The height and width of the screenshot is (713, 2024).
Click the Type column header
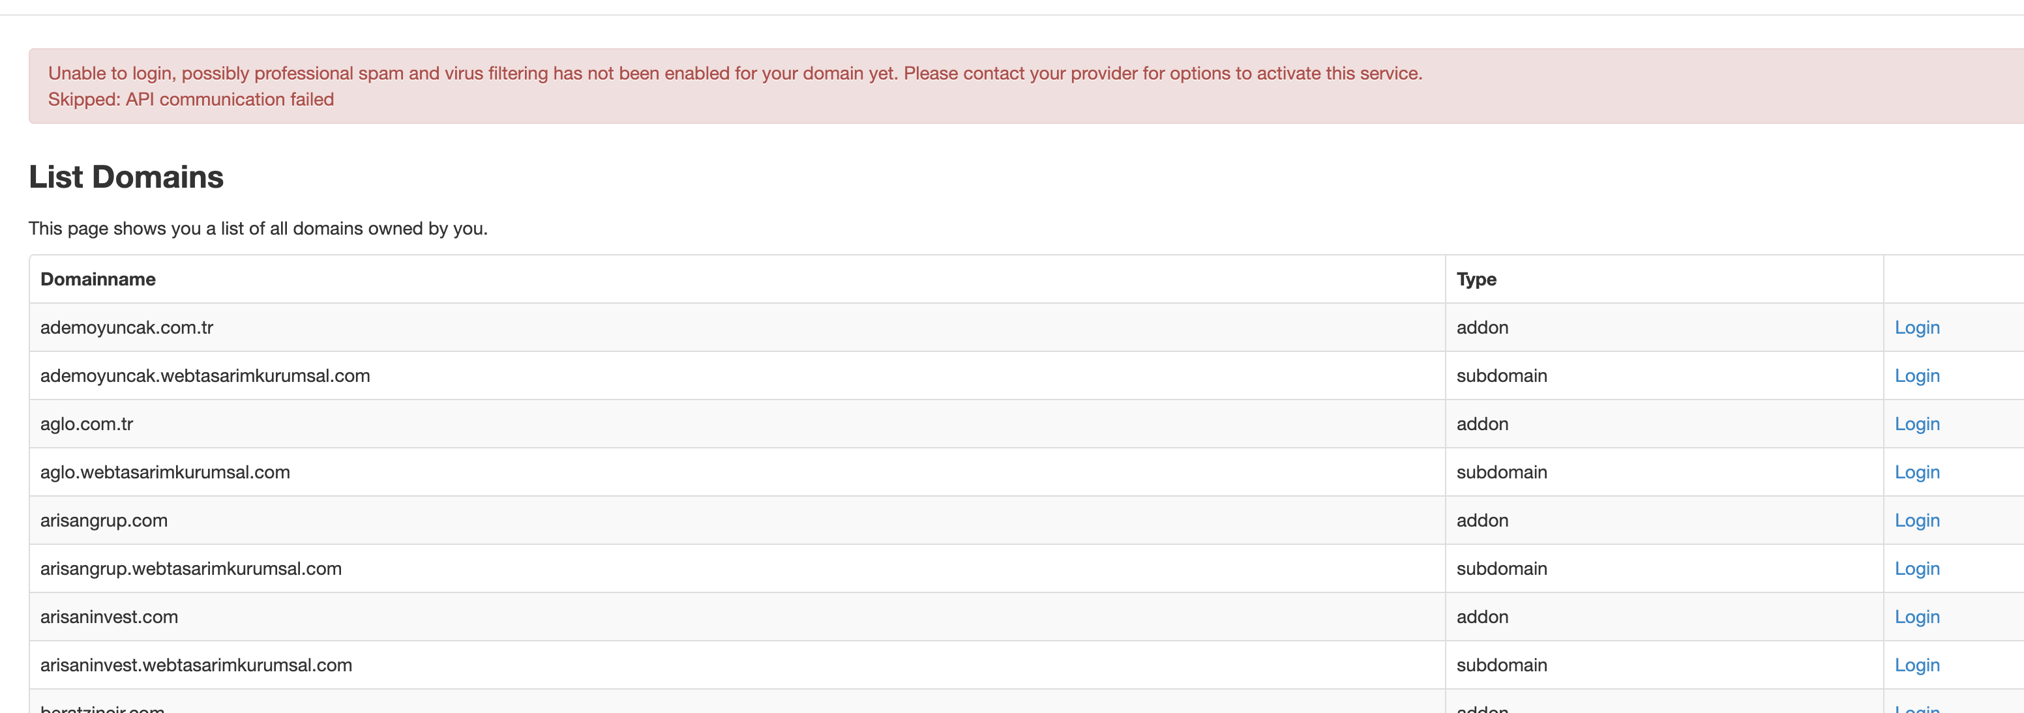1476,280
